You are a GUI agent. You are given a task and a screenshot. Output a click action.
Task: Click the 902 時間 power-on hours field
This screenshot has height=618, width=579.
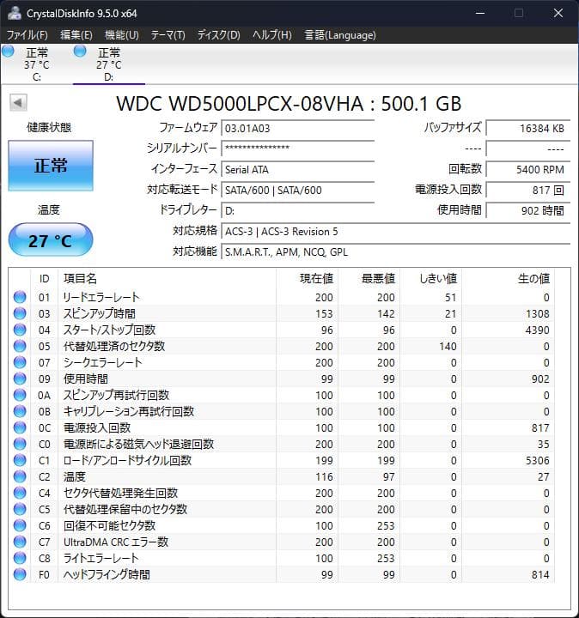(528, 211)
